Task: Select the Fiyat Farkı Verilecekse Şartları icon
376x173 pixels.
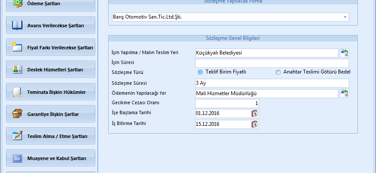Action: point(17,47)
